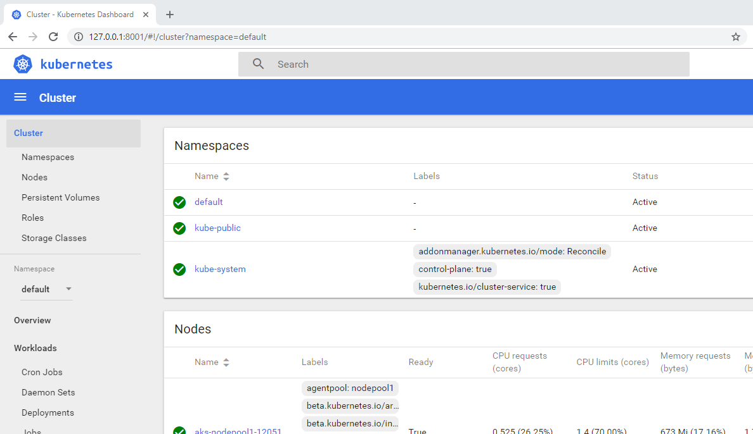Screen dimensions: 753x434
Task: Click the kubernetes.io/cluster-service: true label
Action: pyautogui.click(x=487, y=287)
